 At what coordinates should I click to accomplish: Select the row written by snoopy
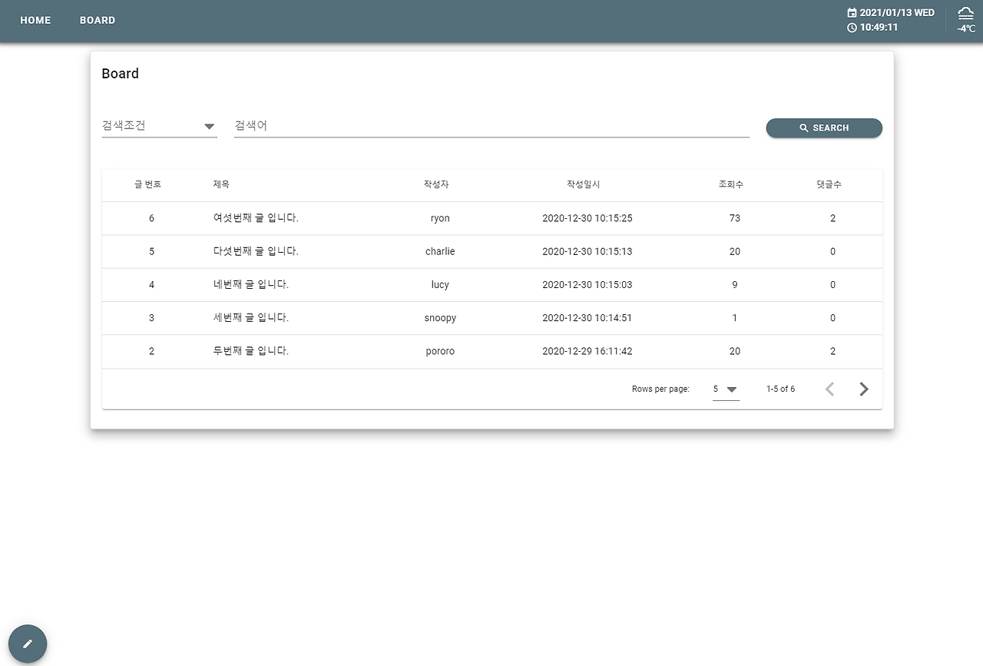point(440,317)
